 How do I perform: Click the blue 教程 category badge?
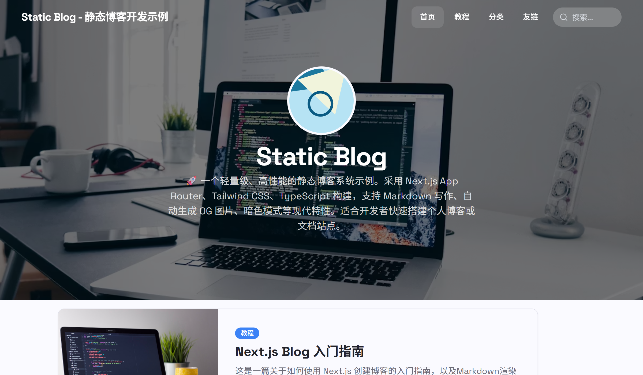(247, 333)
